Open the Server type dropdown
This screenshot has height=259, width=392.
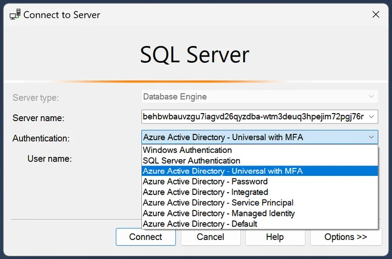[259, 96]
